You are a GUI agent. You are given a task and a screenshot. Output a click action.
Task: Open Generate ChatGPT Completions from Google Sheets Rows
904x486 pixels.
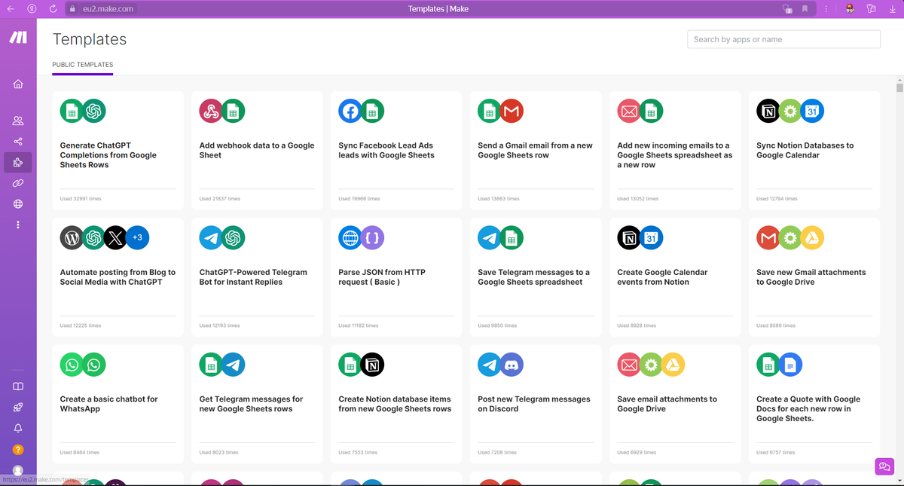(118, 151)
